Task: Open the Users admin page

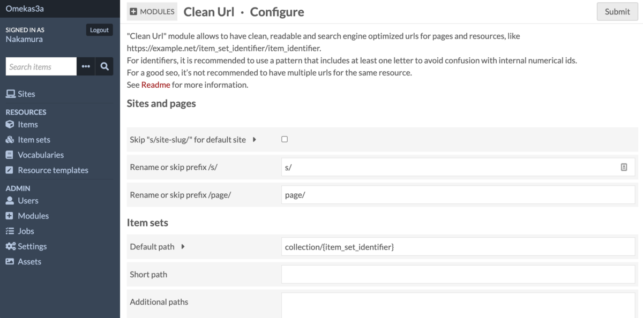Action: [x=28, y=201]
